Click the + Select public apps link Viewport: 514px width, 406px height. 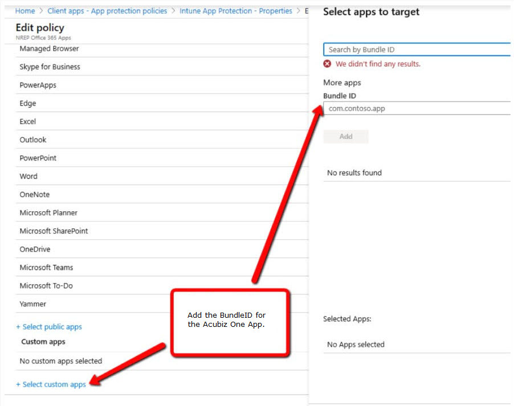(49, 327)
